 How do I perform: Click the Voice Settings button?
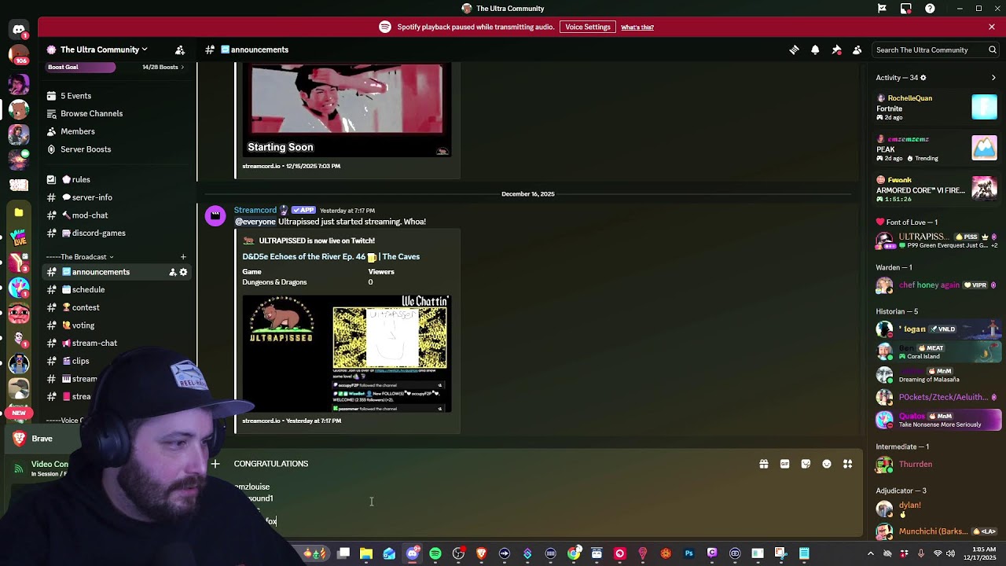point(588,27)
